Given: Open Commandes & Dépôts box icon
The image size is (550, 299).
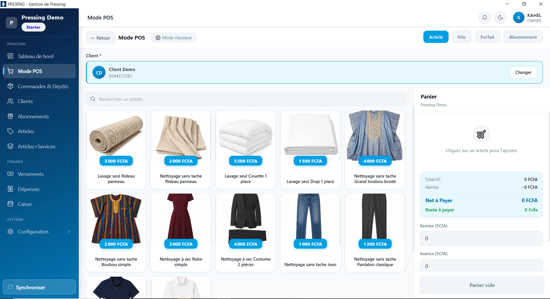Looking at the screenshot, I should click(10, 86).
